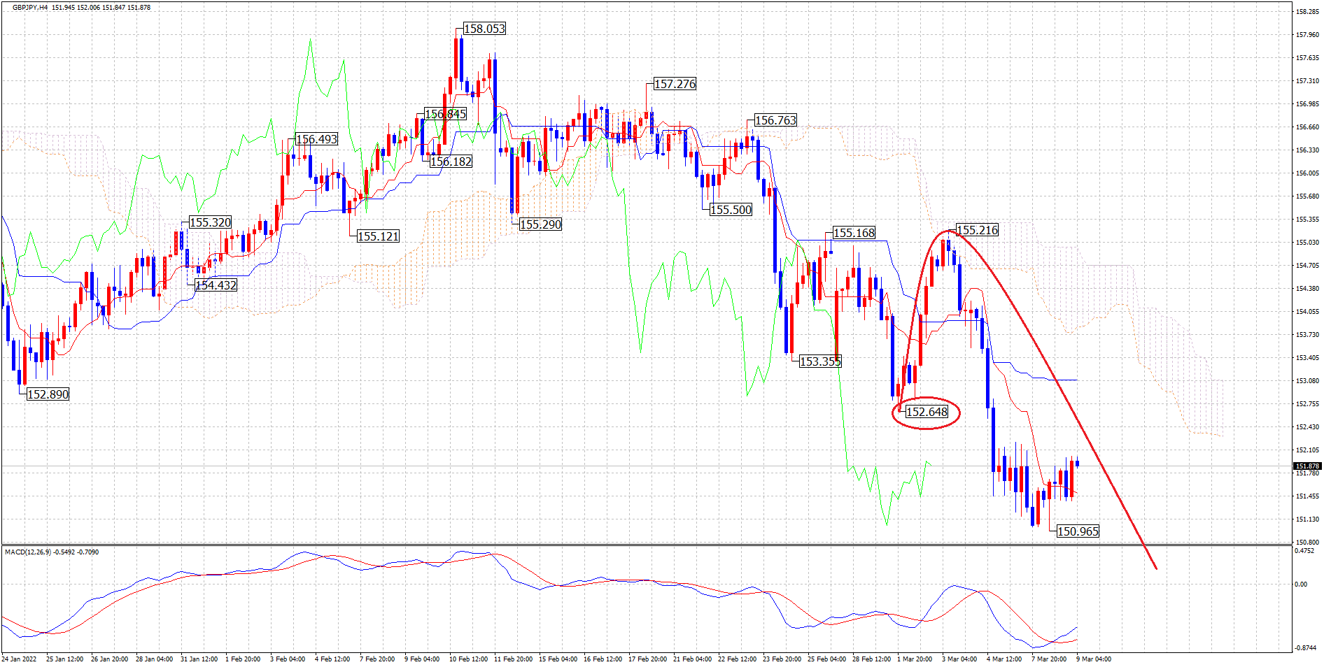
Task: Click the red-circled 152.648 price label
Action: (x=927, y=412)
